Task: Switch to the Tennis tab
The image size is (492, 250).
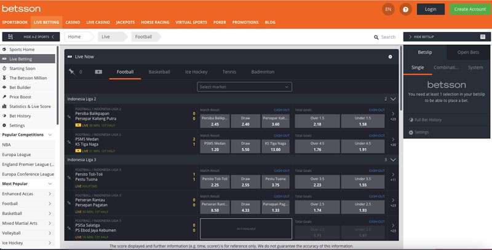Action: pos(229,72)
